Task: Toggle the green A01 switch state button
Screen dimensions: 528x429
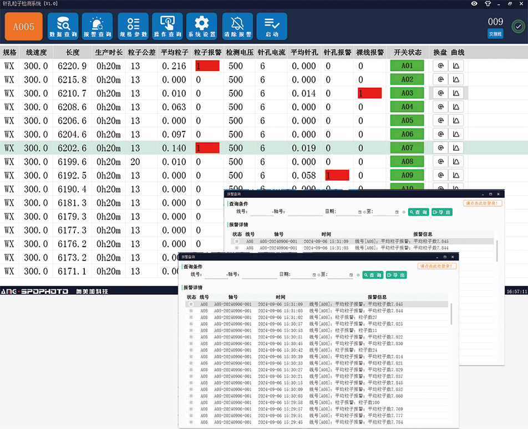Action: tap(407, 66)
